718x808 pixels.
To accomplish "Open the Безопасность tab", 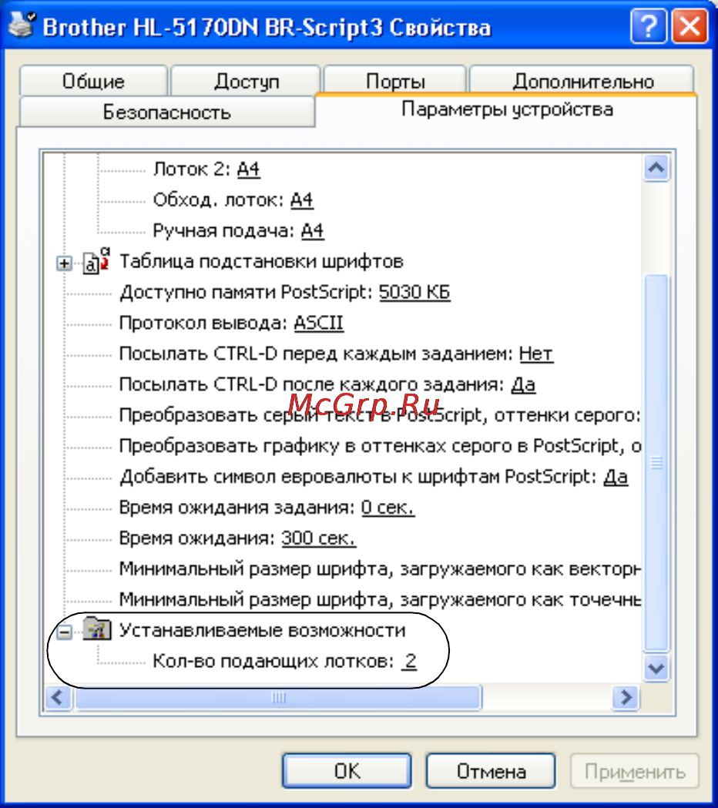I will pos(166,112).
